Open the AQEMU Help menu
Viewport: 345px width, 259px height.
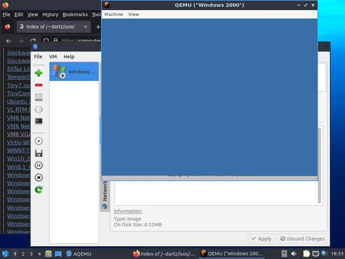click(x=69, y=57)
